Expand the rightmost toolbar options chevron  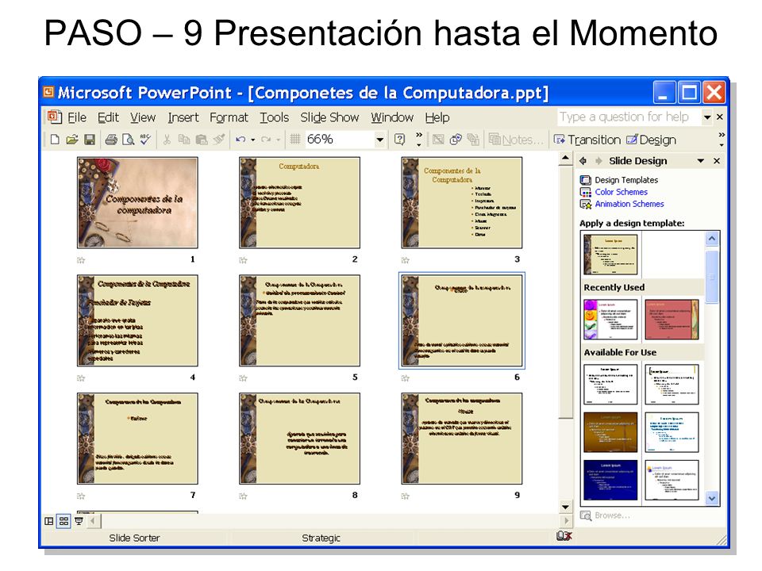(722, 140)
